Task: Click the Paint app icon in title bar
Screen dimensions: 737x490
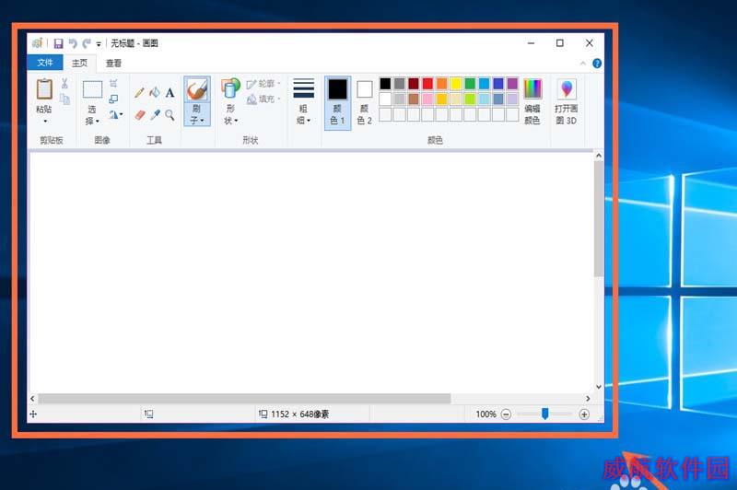Action: [x=38, y=43]
